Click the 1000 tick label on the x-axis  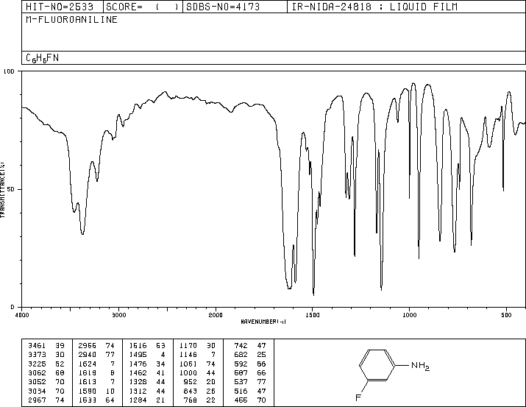tap(409, 315)
